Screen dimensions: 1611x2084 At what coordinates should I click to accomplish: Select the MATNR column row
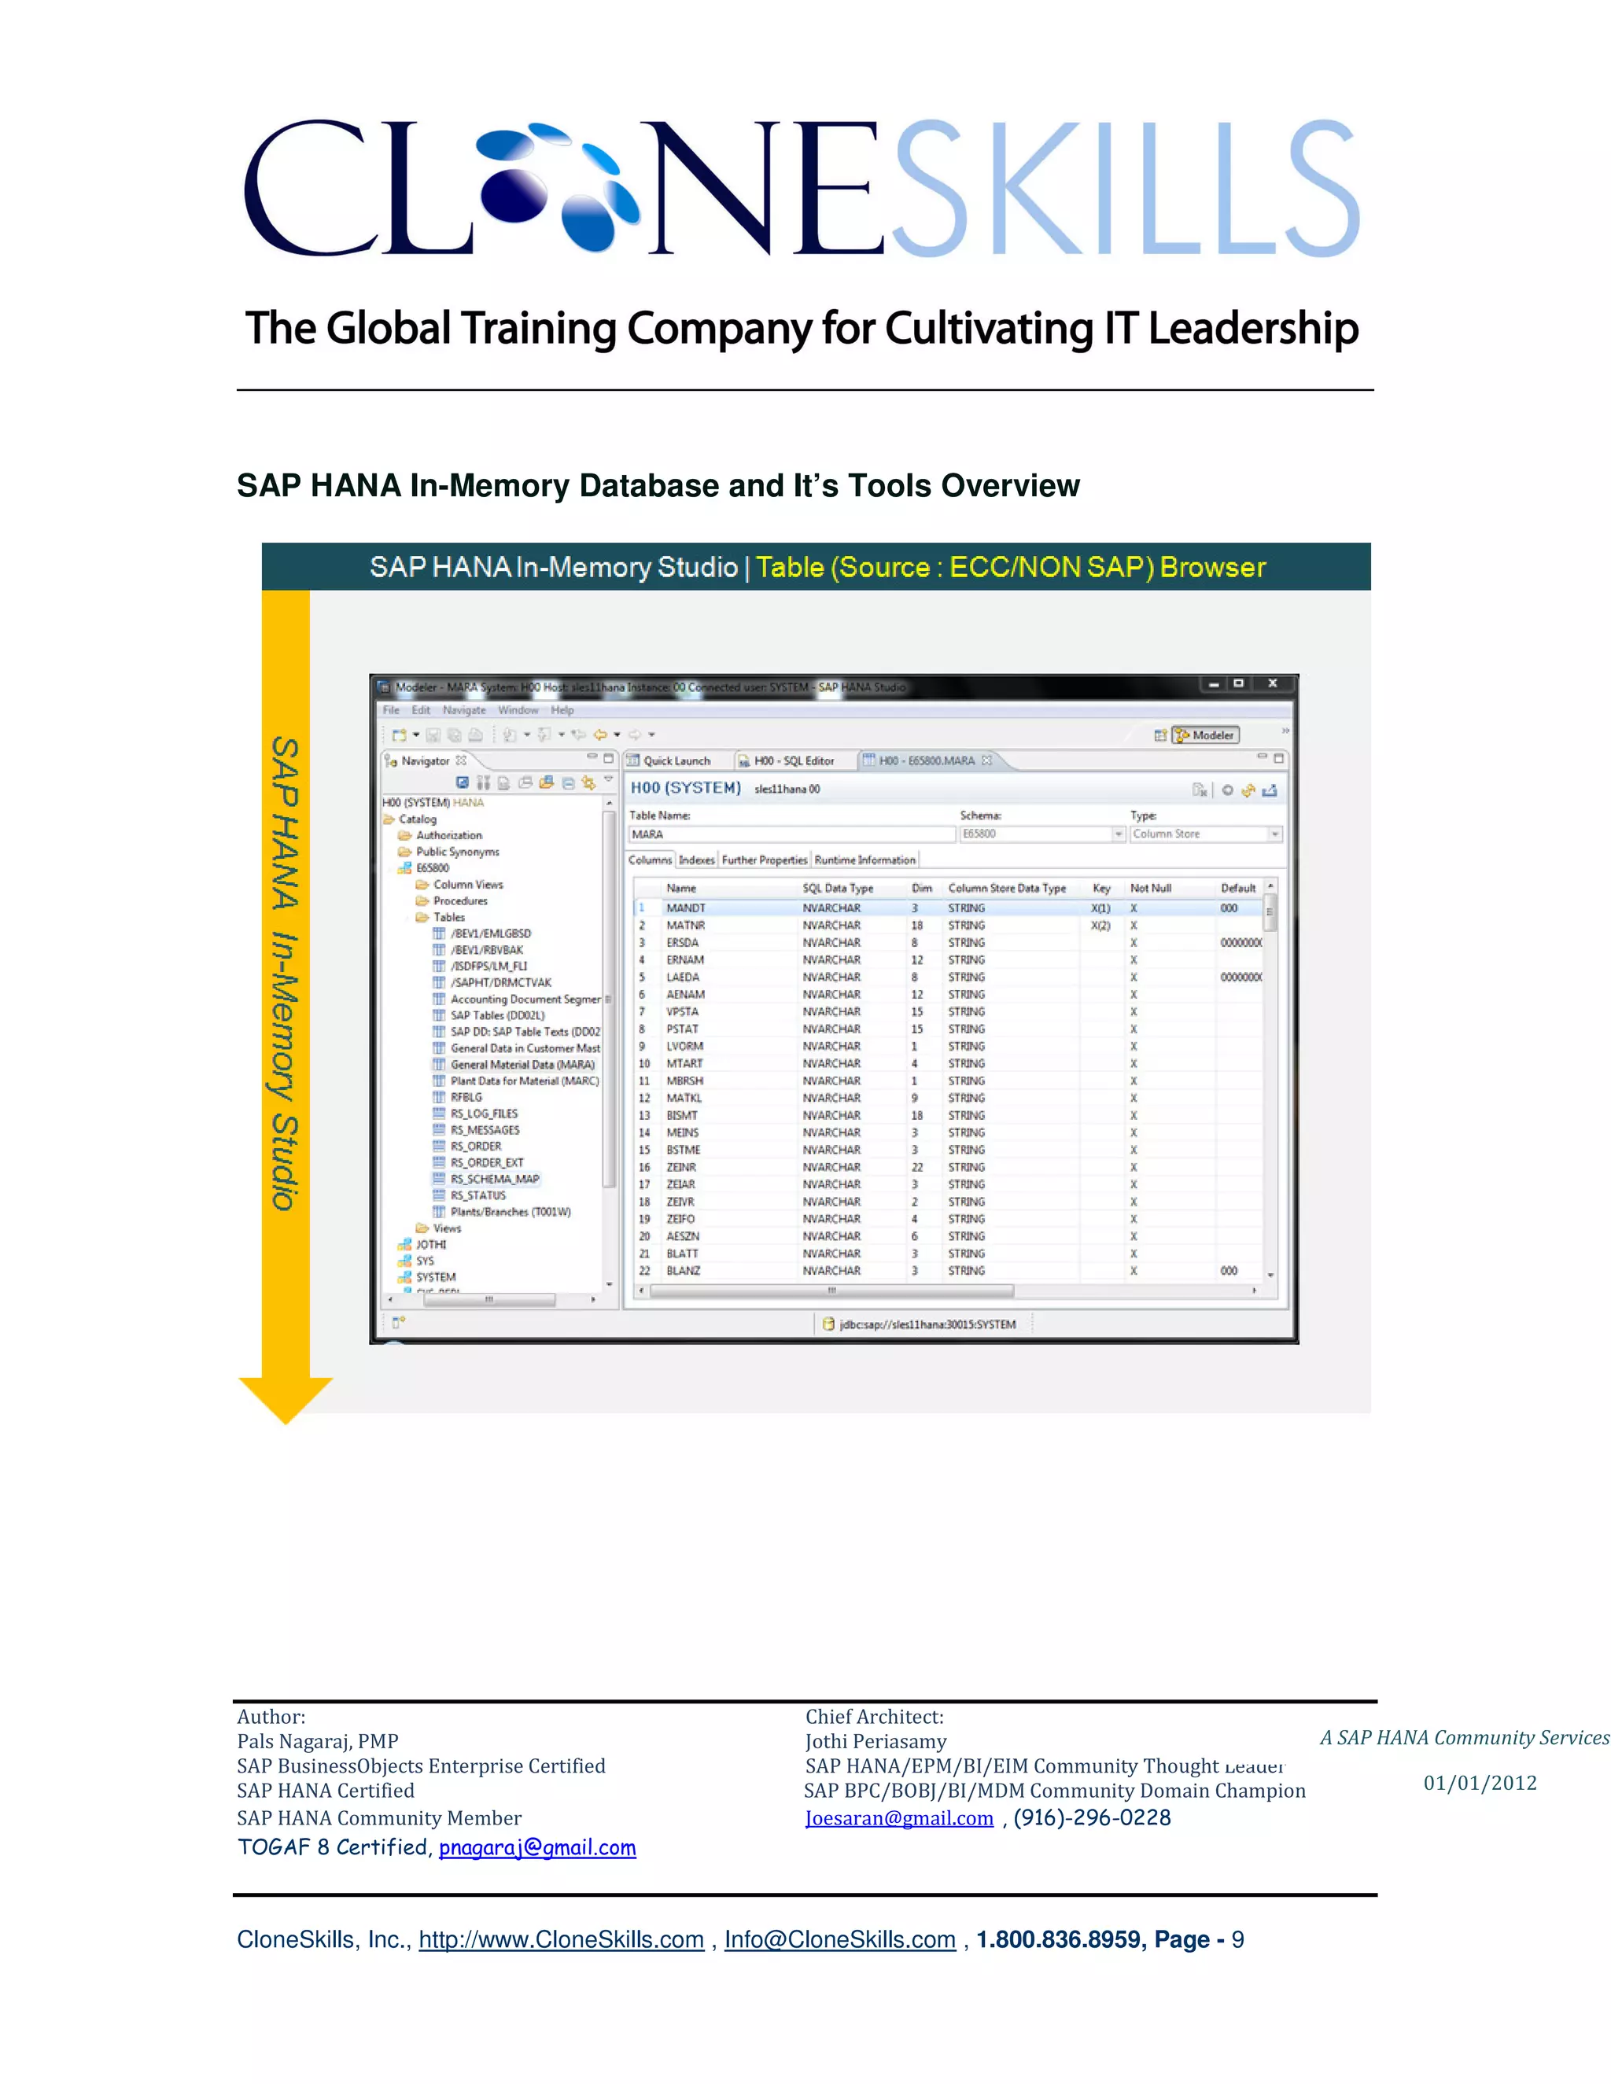[x=949, y=925]
